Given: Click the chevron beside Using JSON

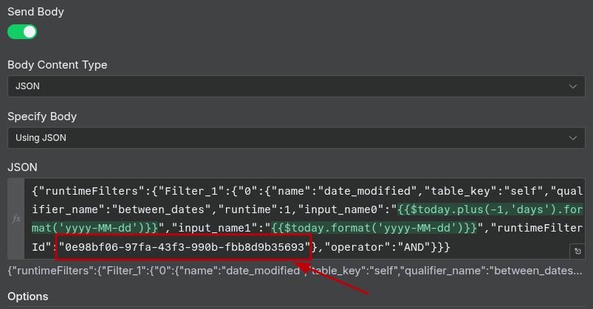Looking at the screenshot, I should (x=573, y=138).
